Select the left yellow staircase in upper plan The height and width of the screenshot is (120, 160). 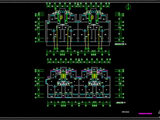[61, 17]
